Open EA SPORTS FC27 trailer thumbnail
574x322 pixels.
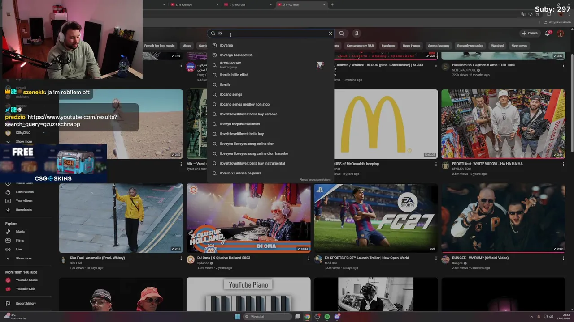(376, 218)
